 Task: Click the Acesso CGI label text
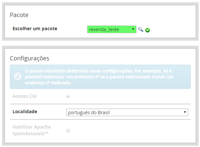(25, 96)
